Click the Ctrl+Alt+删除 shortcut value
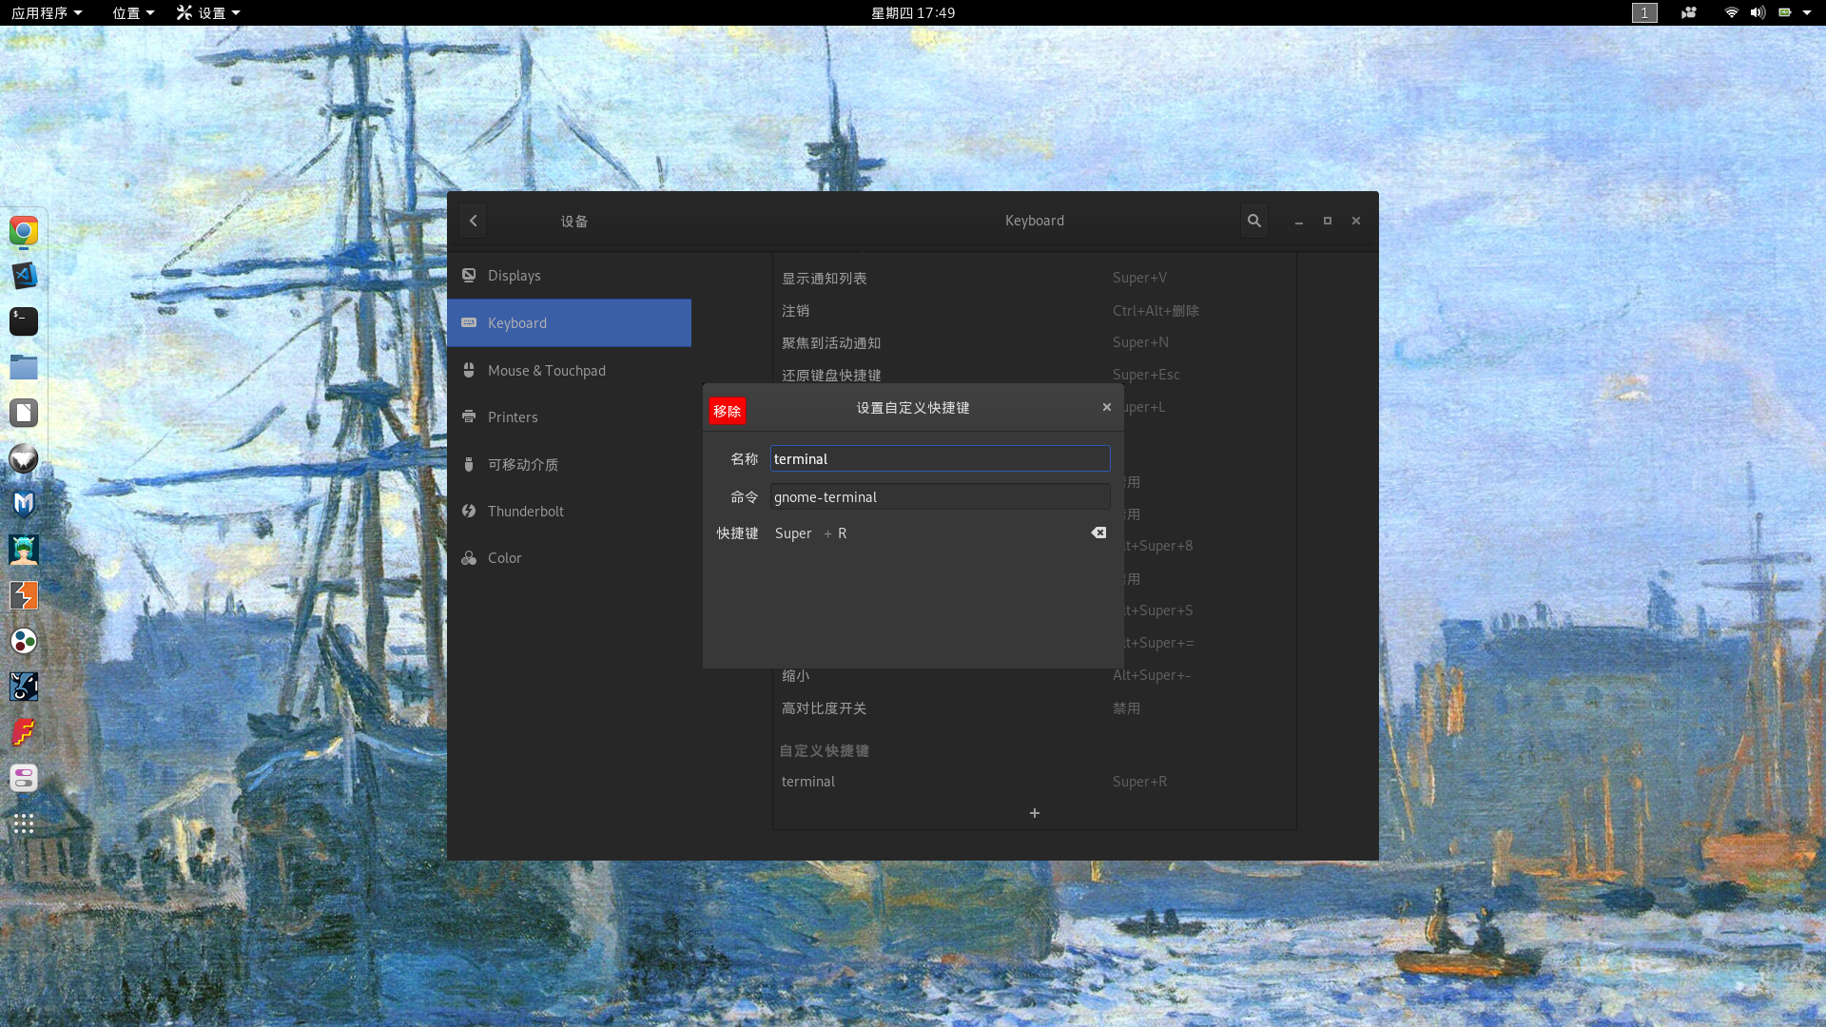 pyautogui.click(x=1156, y=310)
